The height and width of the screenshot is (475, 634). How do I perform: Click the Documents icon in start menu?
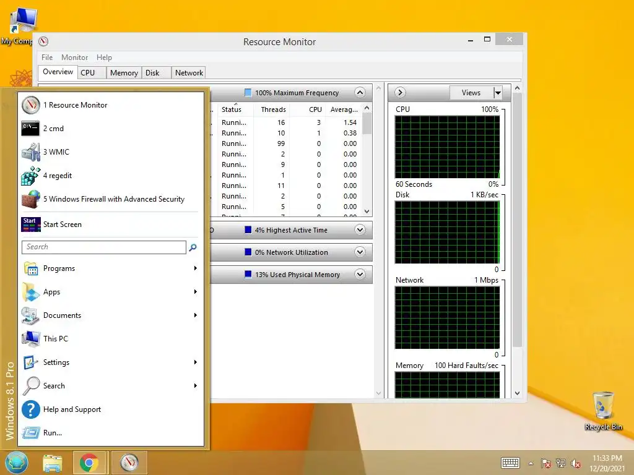point(31,315)
